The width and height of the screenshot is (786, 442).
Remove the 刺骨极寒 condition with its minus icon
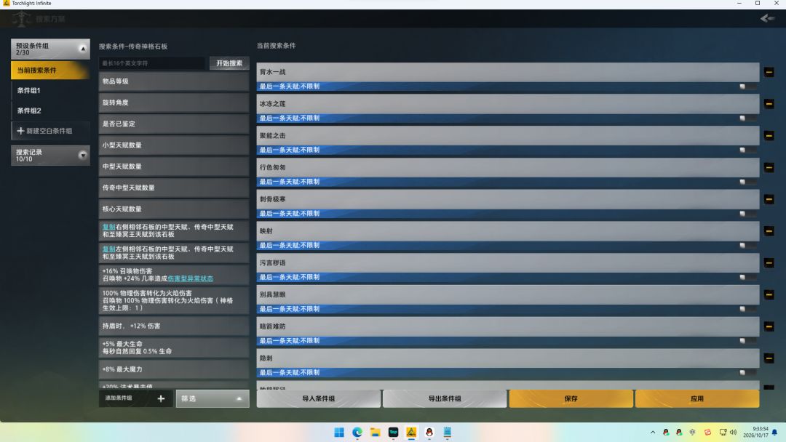click(769, 199)
